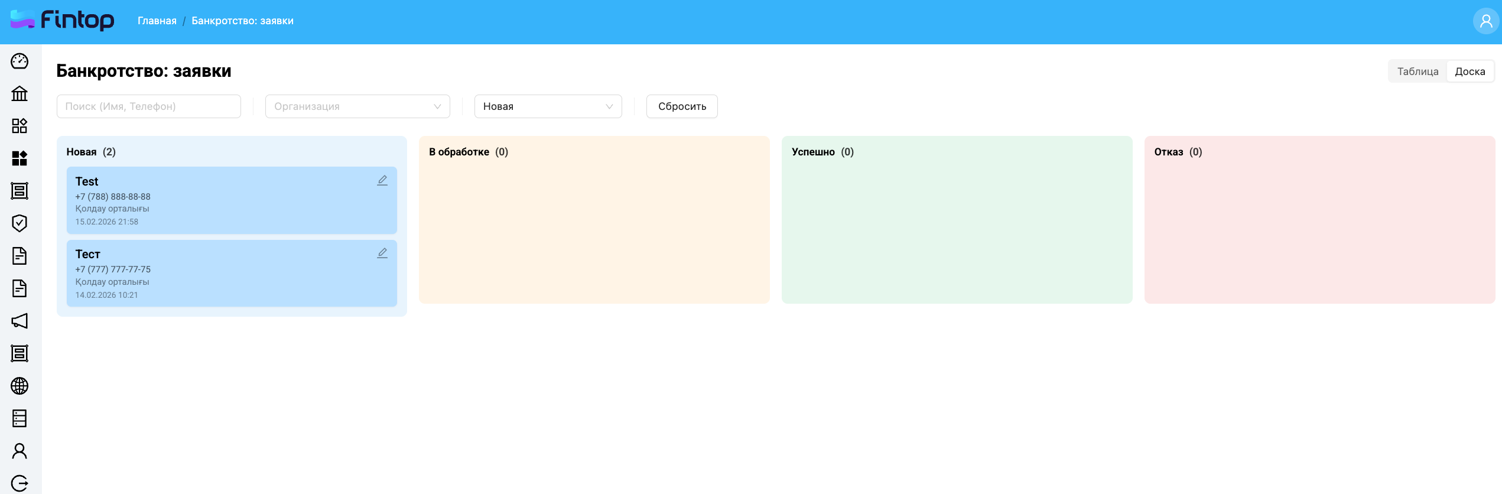Click the Сбросить button
1502x494 pixels.
click(682, 106)
